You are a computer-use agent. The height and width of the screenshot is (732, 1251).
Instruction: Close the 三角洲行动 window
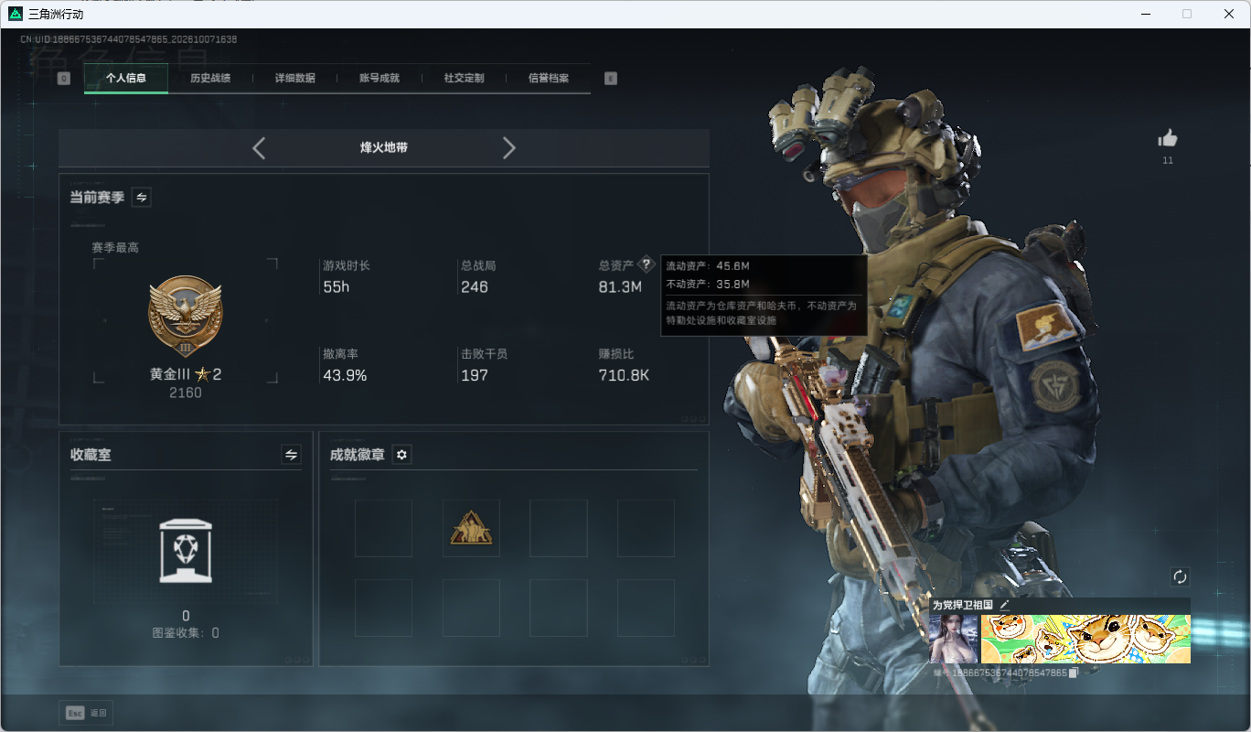pos(1229,14)
